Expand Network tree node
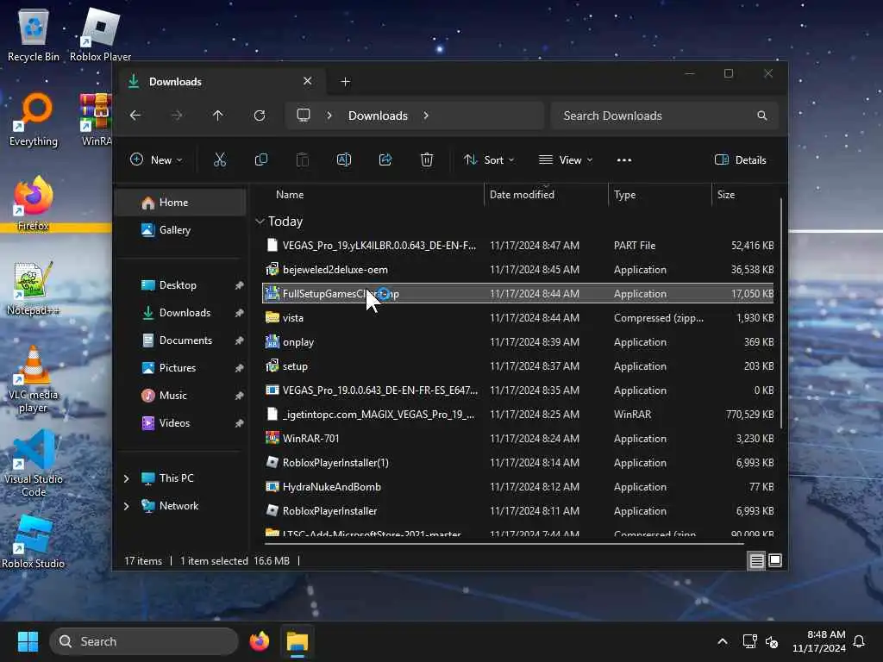Viewport: 883px width, 662px height. pos(127,506)
